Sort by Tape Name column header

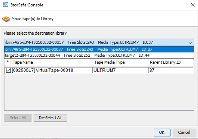point(51,62)
